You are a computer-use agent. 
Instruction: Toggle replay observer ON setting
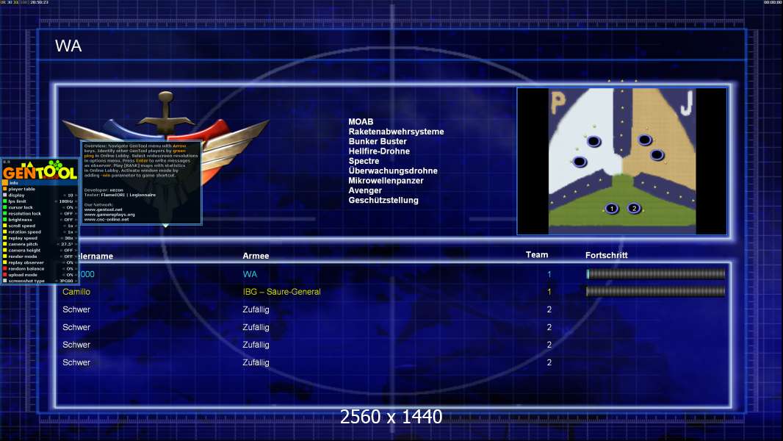tap(69, 262)
